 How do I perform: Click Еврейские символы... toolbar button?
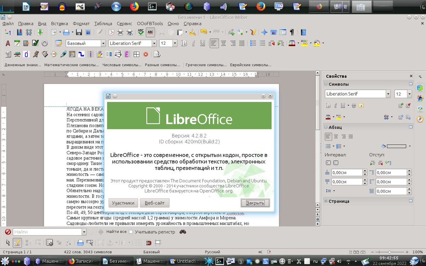(251, 65)
